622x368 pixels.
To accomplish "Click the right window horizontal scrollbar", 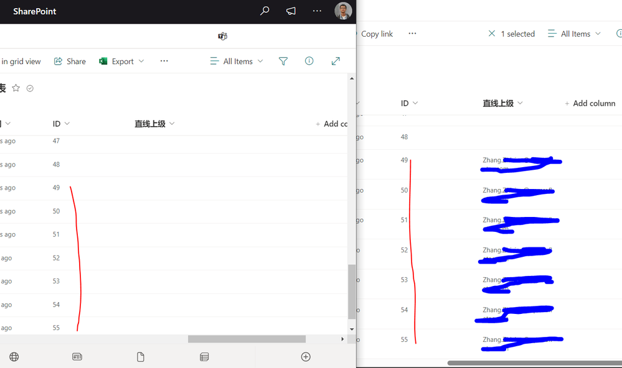I will pyautogui.click(x=535, y=363).
